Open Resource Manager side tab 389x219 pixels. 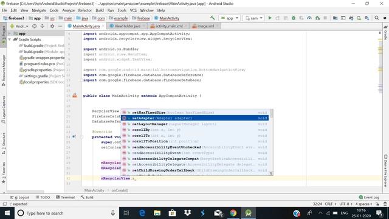click(4, 71)
